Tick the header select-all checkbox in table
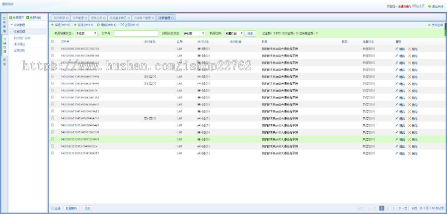447x214 pixels. pos(53,42)
